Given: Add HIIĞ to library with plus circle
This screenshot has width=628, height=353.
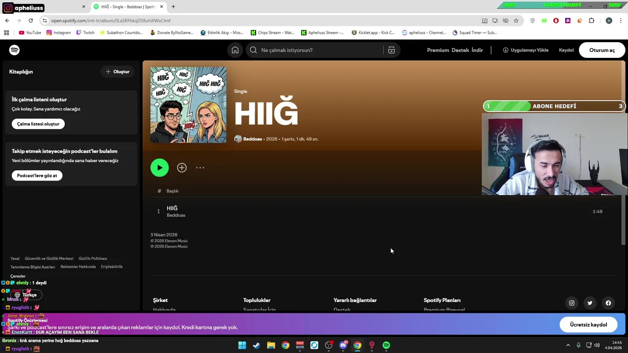Looking at the screenshot, I should coord(182,168).
